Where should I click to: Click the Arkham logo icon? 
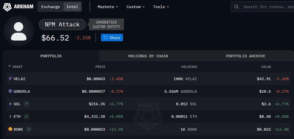[7, 7]
